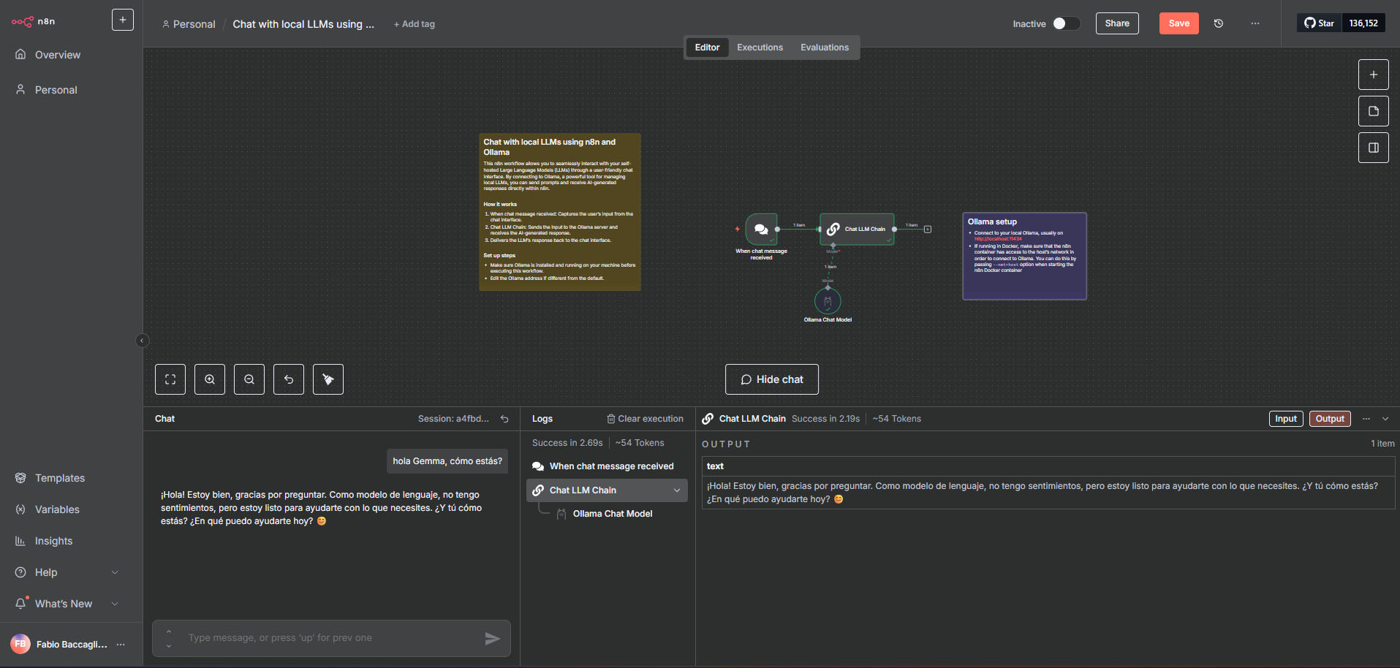The height and width of the screenshot is (668, 1400).
Task: Switch to the Executions tab
Action: point(760,48)
